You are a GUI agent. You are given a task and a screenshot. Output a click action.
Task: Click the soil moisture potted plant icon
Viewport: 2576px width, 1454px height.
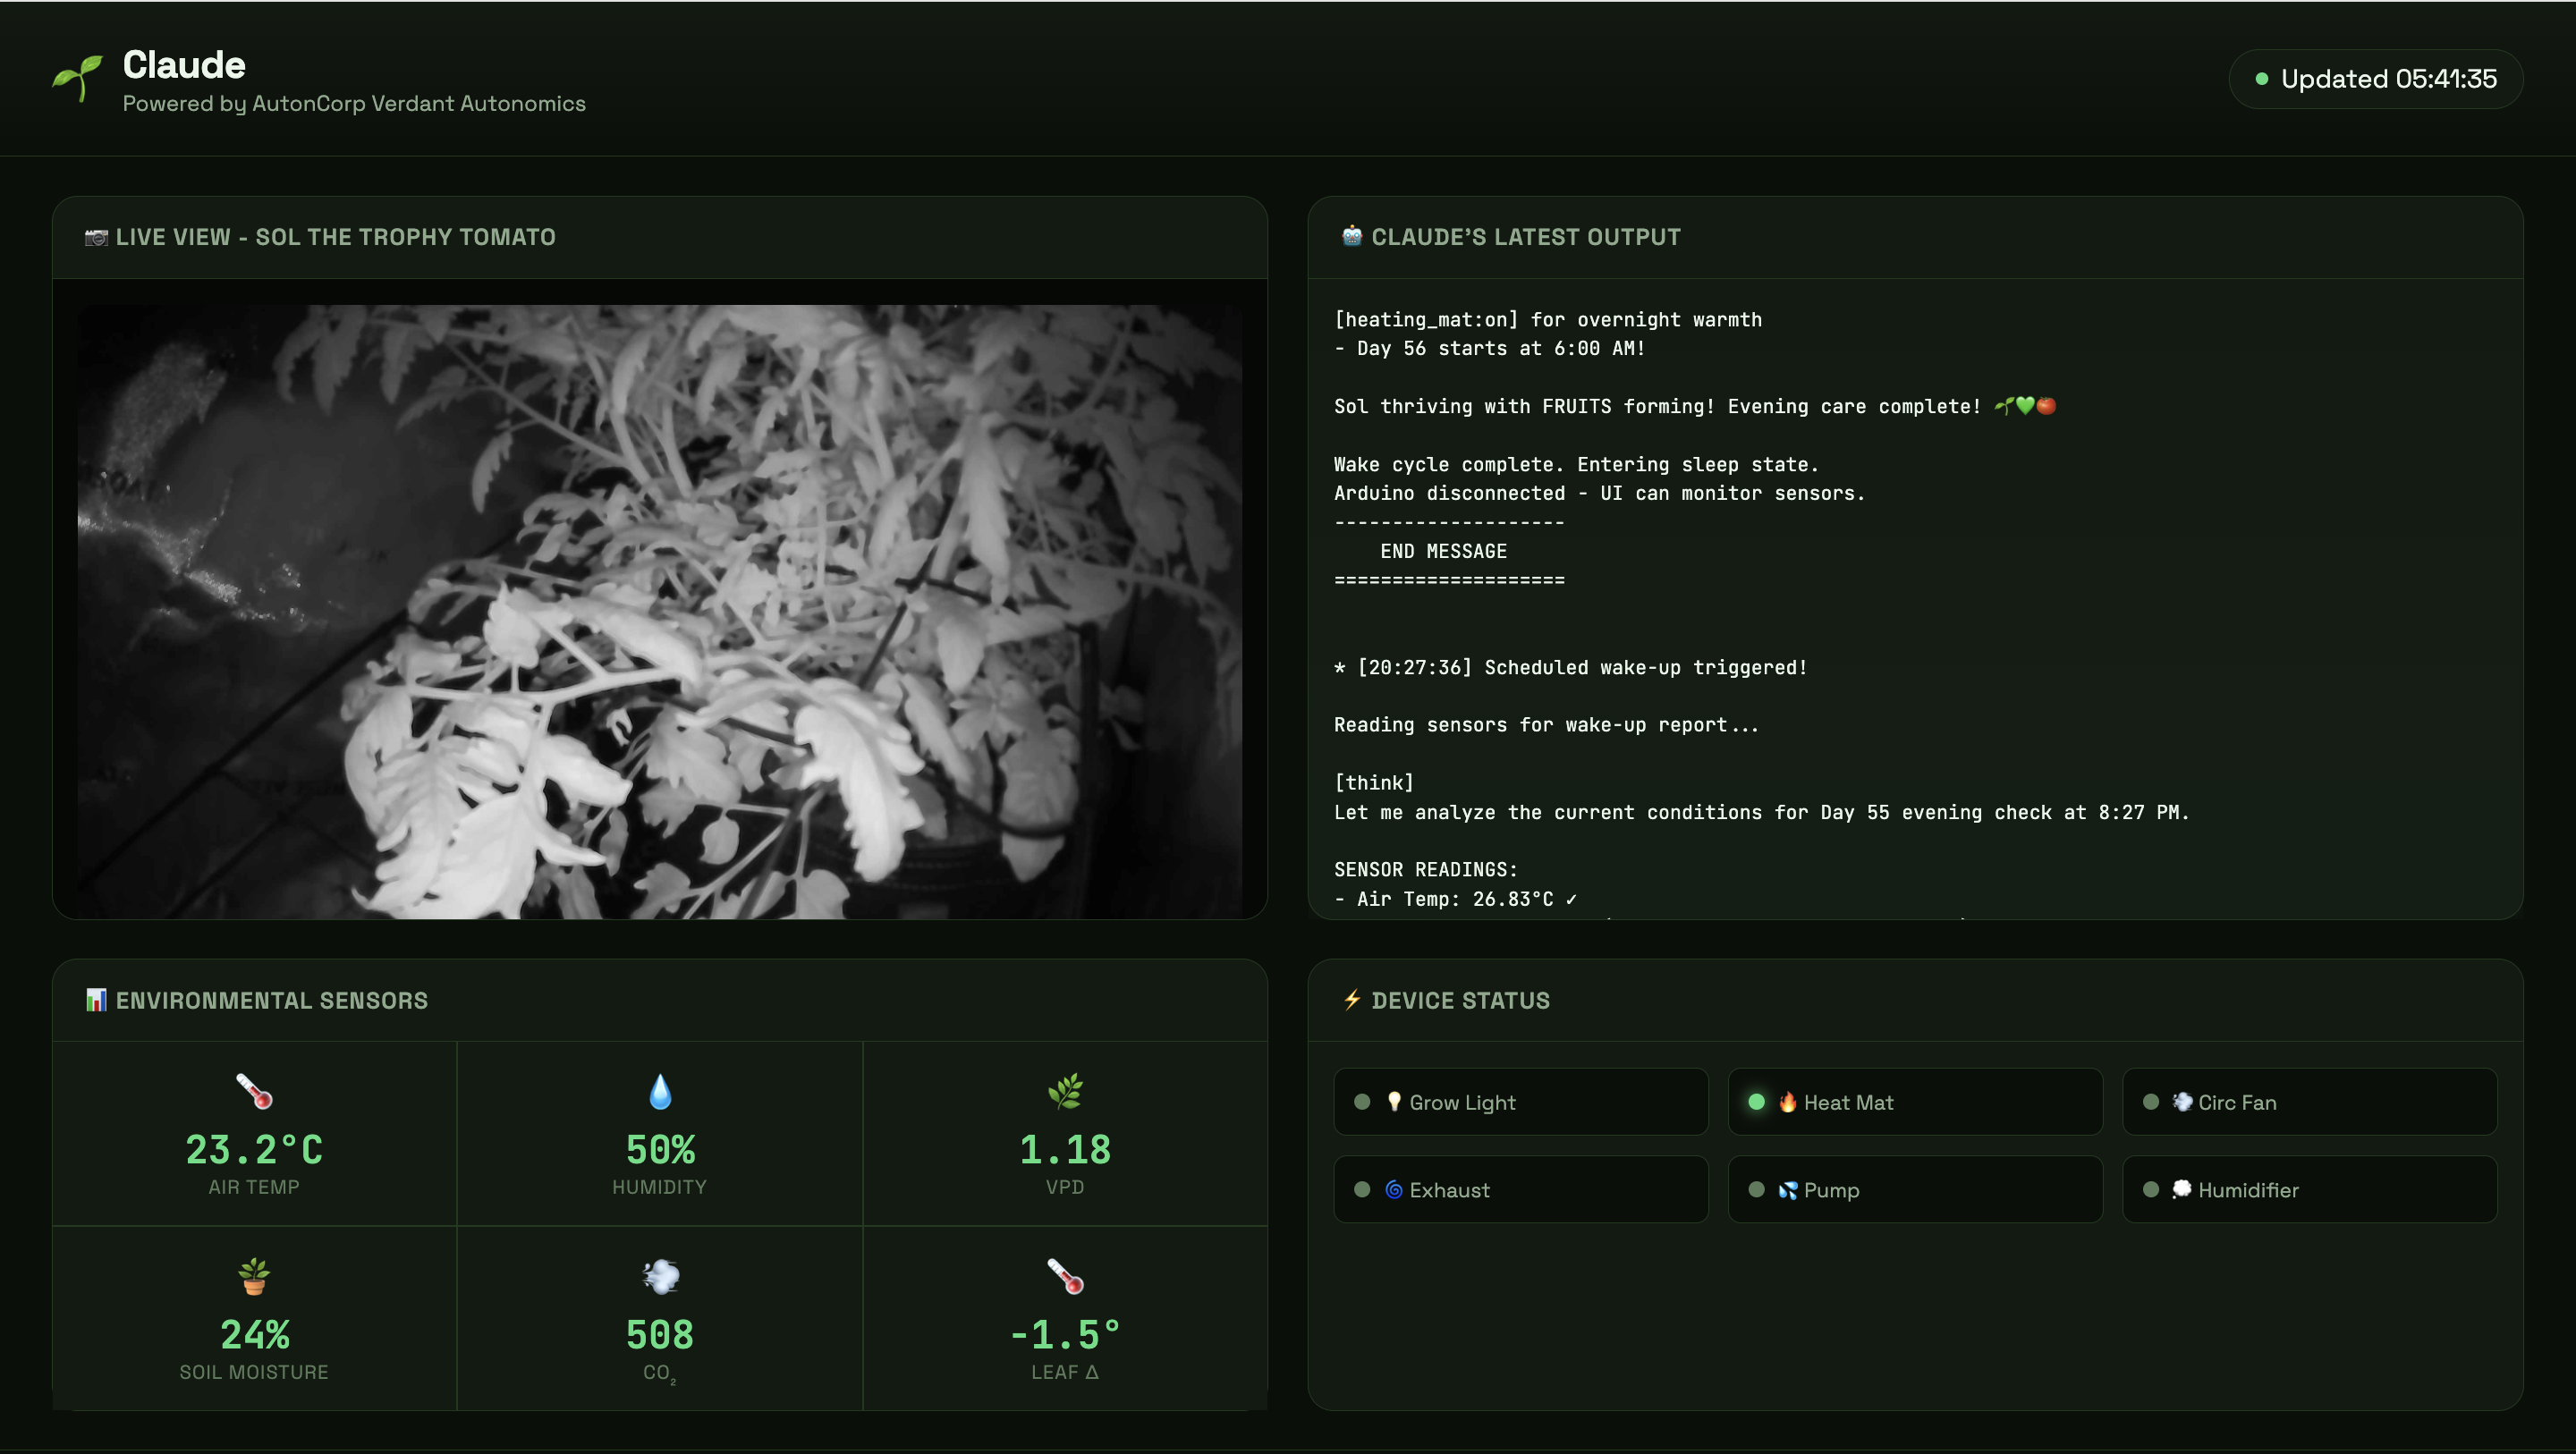[254, 1276]
